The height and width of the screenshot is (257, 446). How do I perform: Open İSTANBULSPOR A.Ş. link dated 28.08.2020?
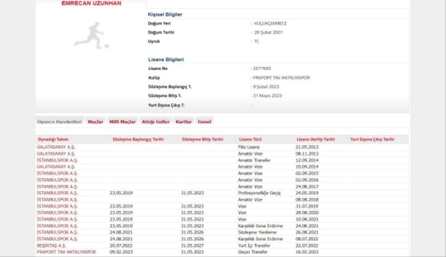tap(57, 213)
